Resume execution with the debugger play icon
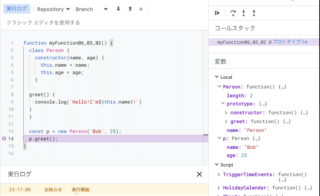 [x=218, y=13]
